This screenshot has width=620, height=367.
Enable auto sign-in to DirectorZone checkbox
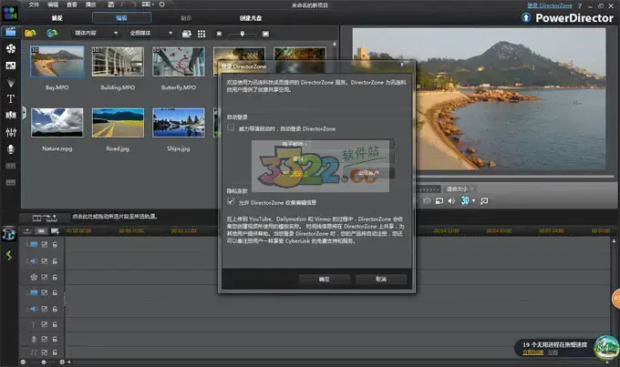pos(231,127)
